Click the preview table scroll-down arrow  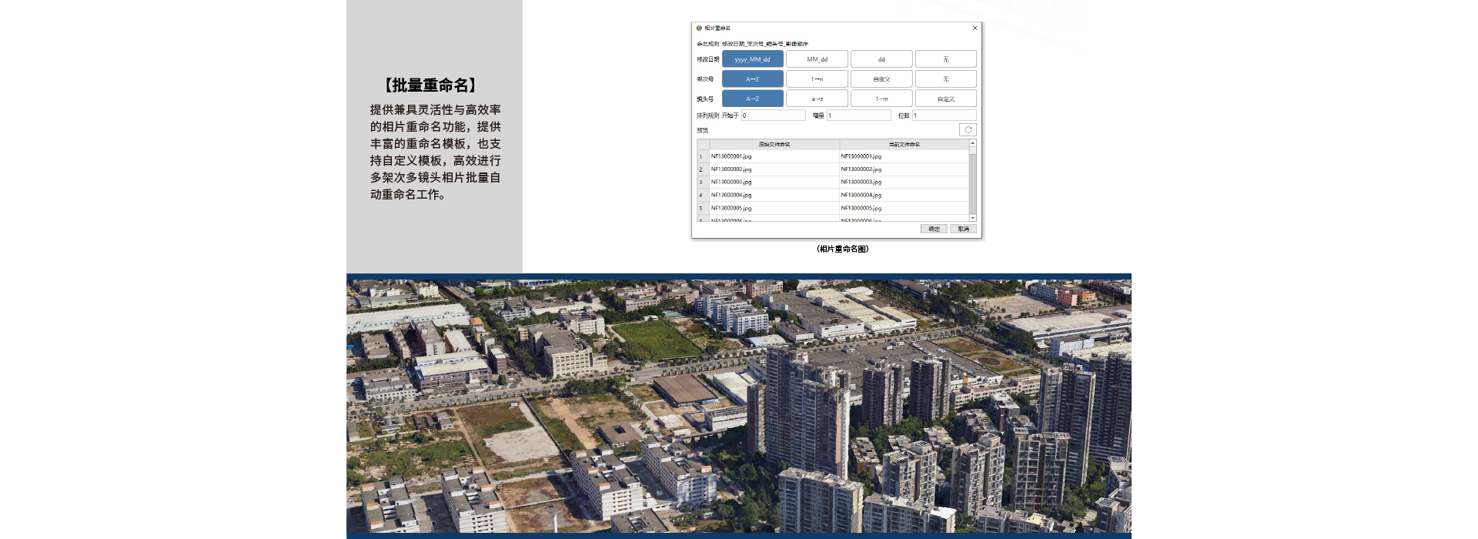coord(972,218)
